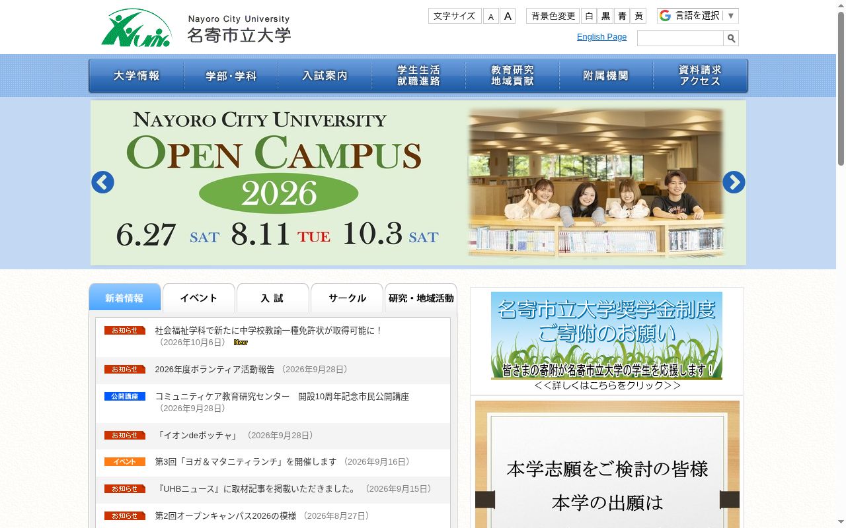
Task: Open the 入試案内 menu
Action: point(325,76)
